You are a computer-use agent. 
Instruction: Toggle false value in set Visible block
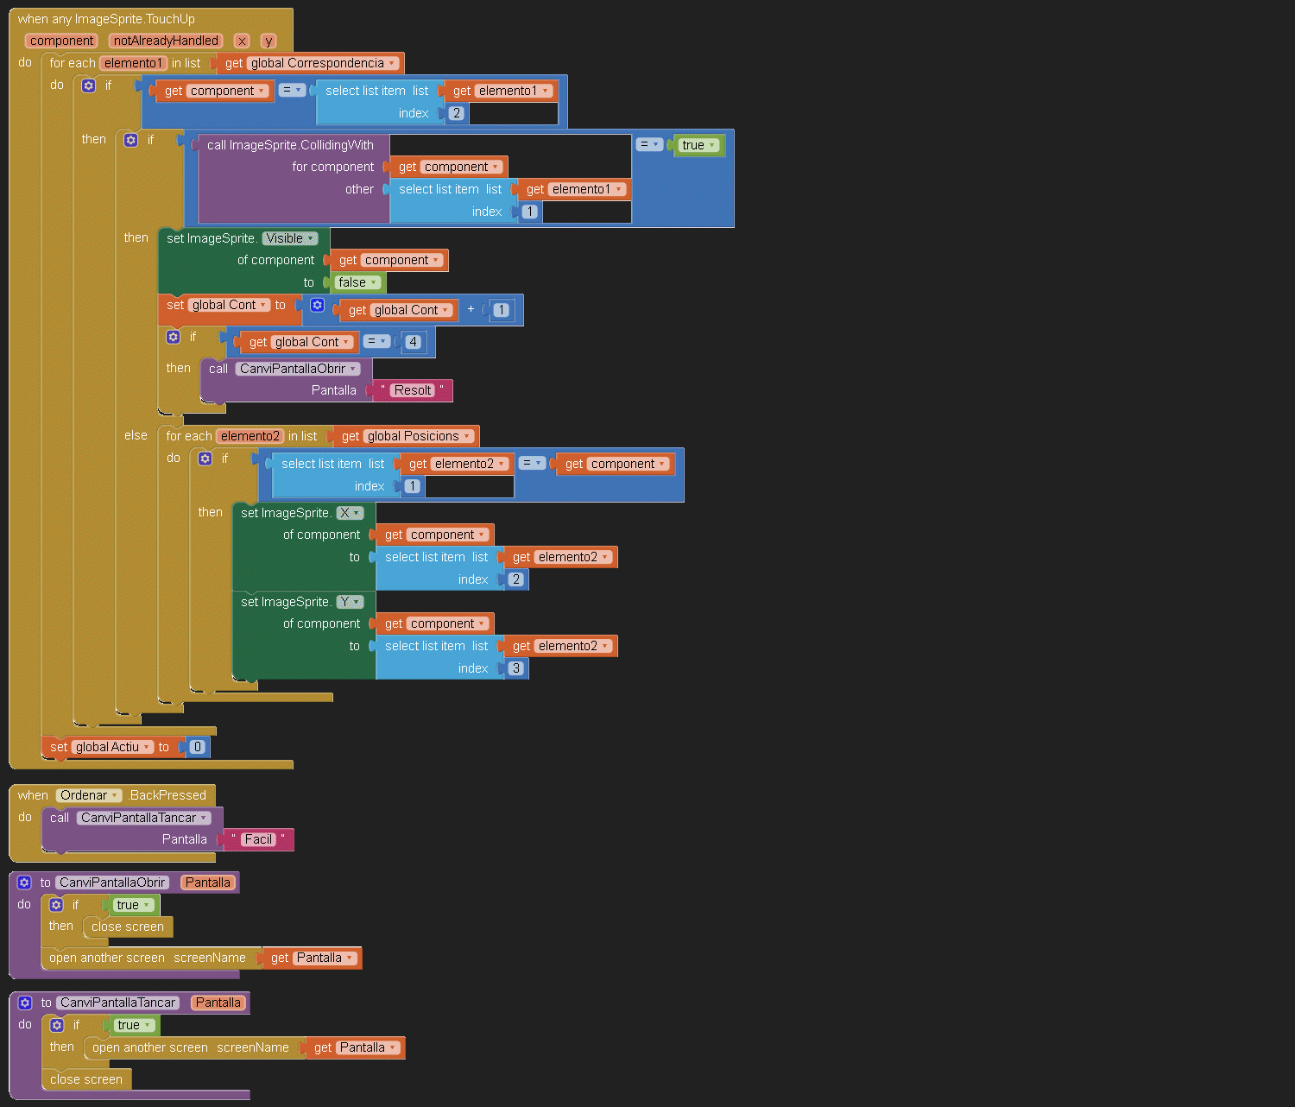(357, 282)
